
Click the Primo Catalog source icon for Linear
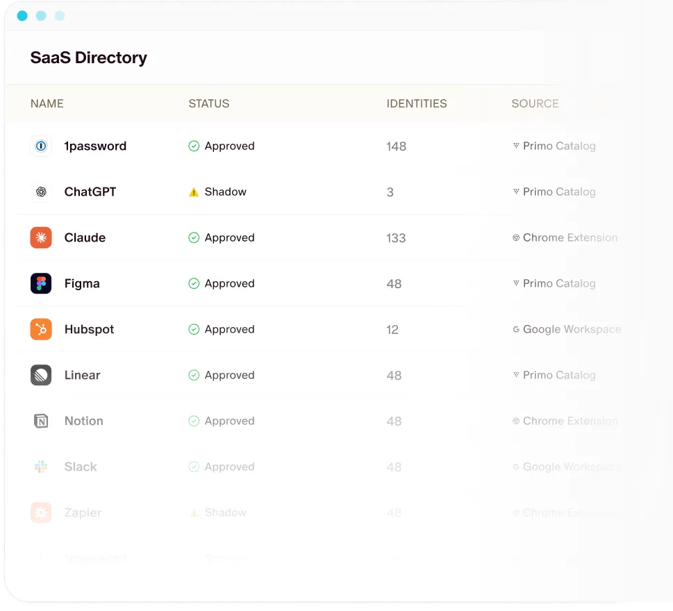[516, 375]
